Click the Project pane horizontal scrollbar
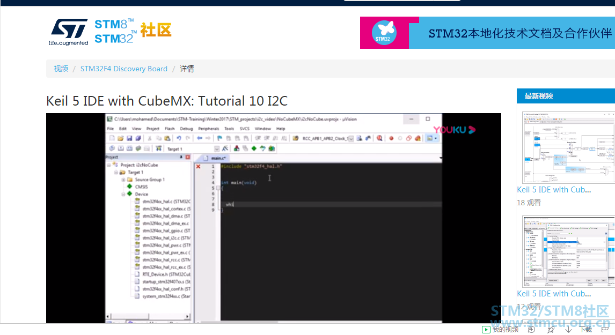This screenshot has width=615, height=335. (x=149, y=316)
